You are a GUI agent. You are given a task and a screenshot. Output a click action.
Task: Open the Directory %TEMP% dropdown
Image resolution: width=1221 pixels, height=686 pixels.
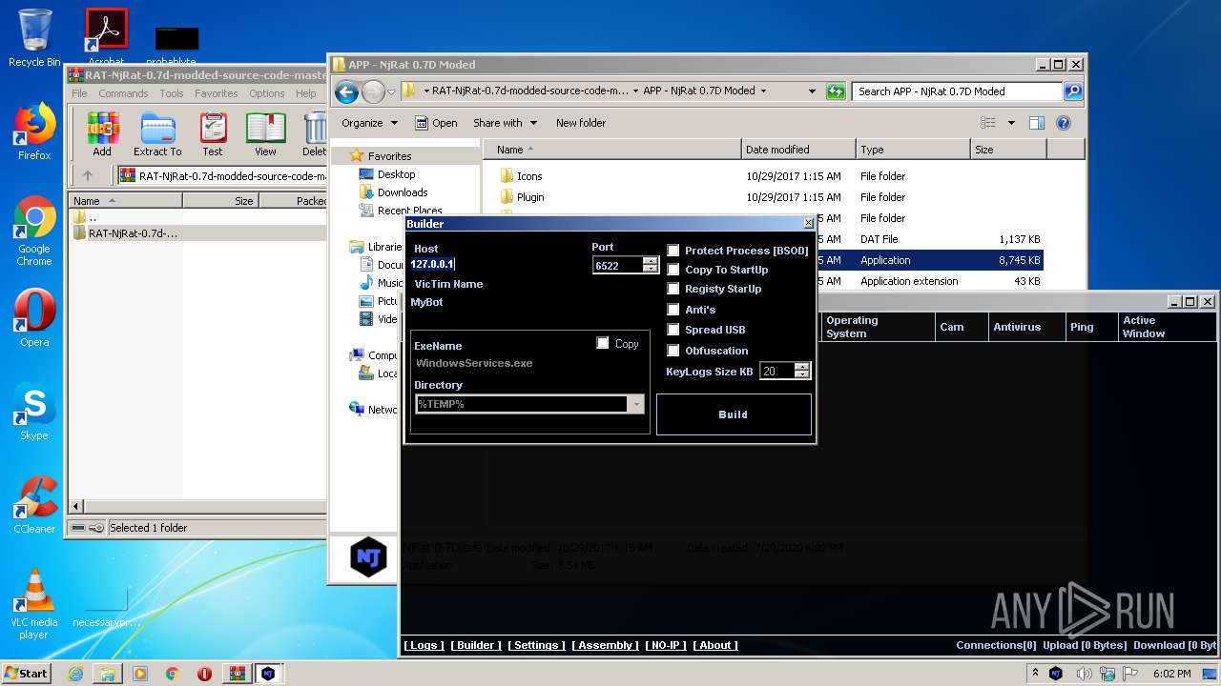[636, 404]
